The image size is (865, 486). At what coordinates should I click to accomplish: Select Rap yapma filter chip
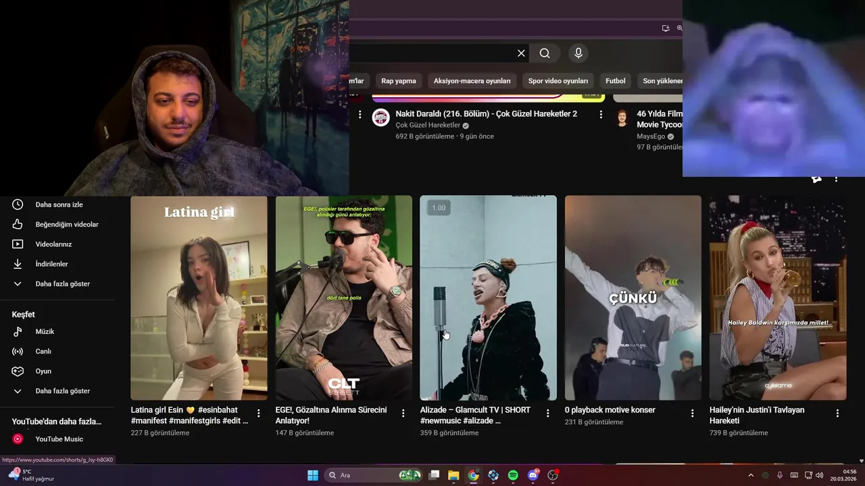[x=399, y=81]
